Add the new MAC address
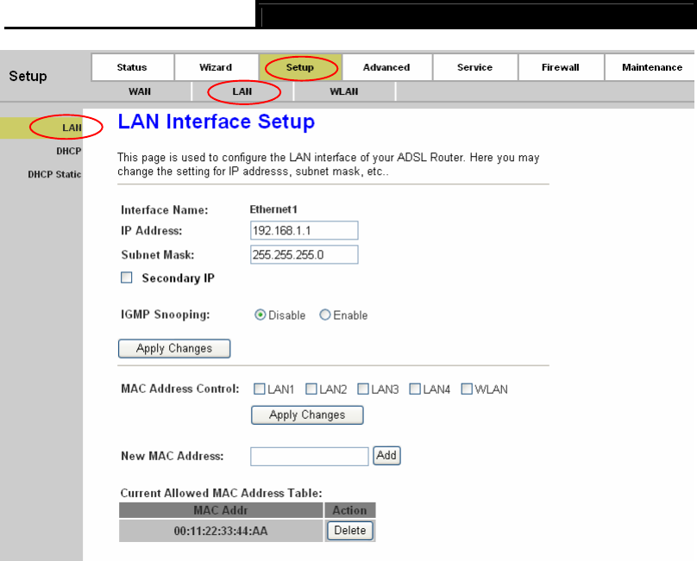This screenshot has height=561, width=697. point(386,456)
